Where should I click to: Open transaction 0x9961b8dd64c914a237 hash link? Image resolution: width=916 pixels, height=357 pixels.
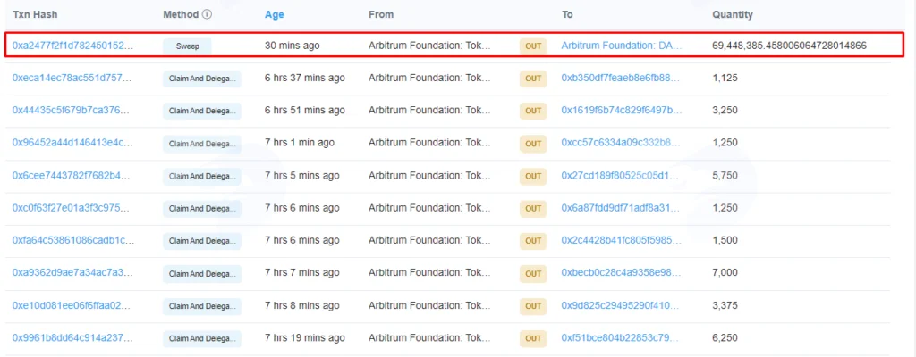point(72,337)
